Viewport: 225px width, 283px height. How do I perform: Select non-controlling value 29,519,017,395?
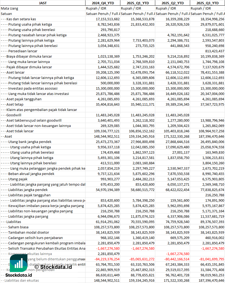tap(177, 270)
